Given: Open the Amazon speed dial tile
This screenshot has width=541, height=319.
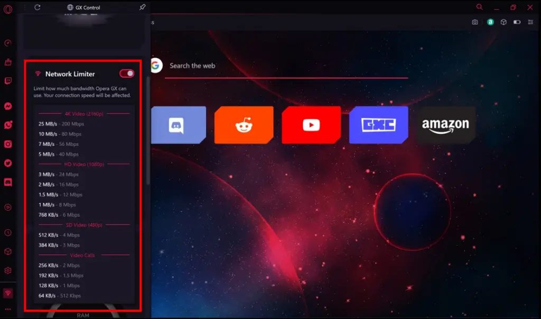Looking at the screenshot, I should point(445,125).
